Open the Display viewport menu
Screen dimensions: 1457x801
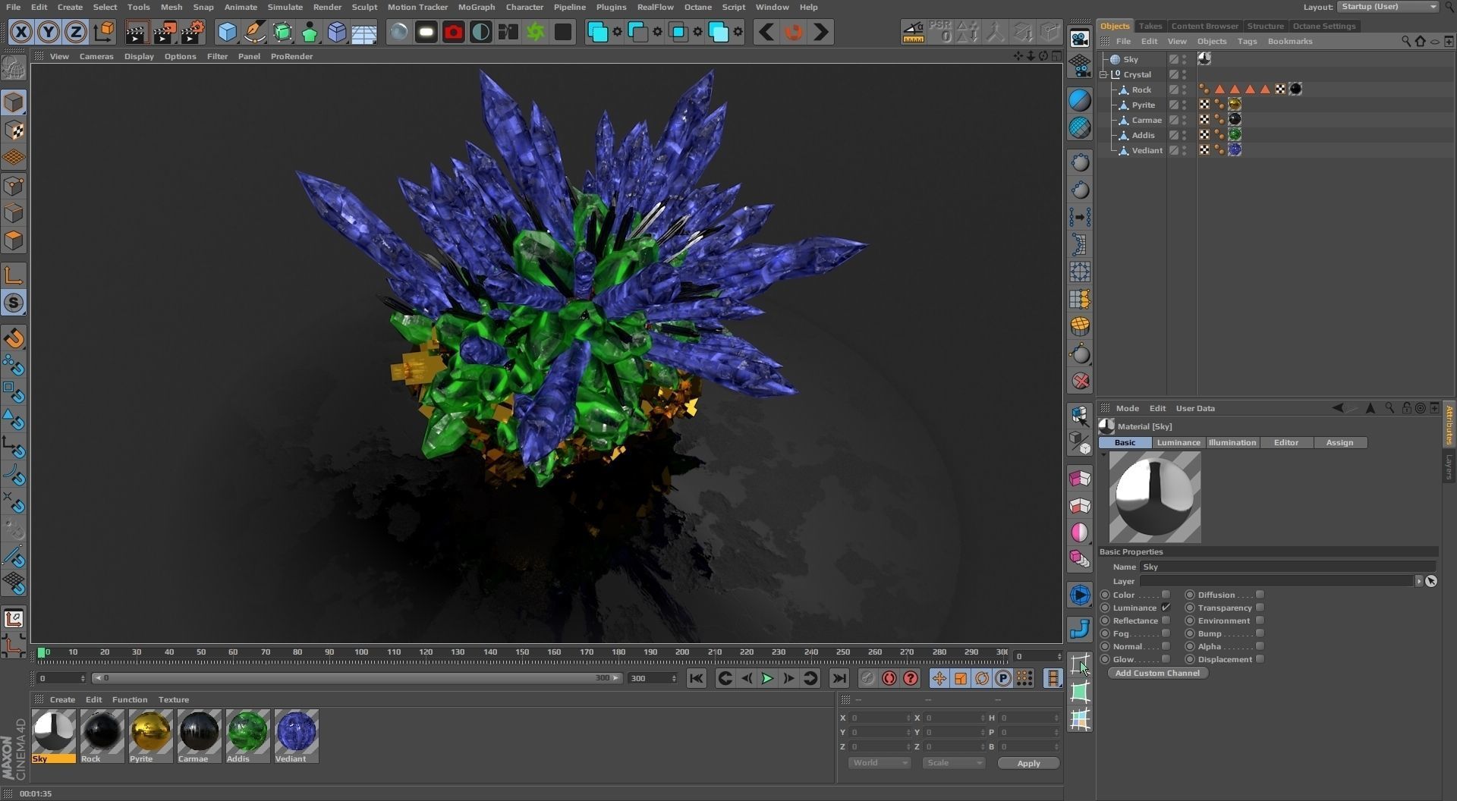click(x=139, y=56)
